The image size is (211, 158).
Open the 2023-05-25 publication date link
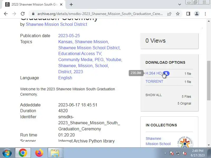(x=69, y=36)
